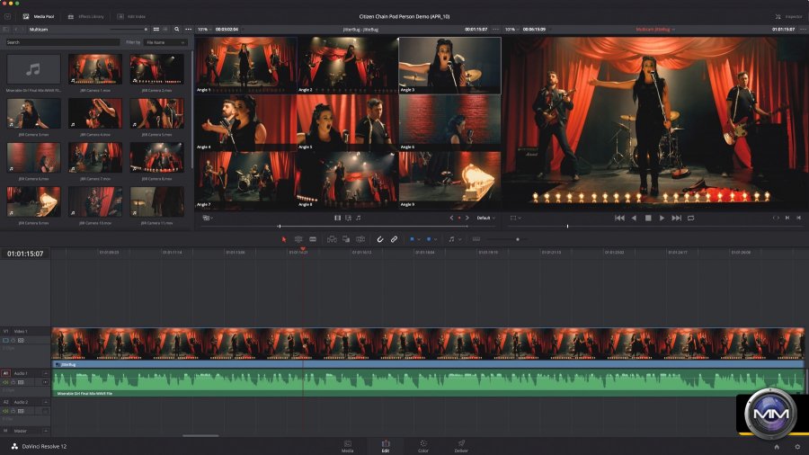This screenshot has height=455, width=809.
Task: Select JBR Camera 1.mov thumbnail in media pool
Action: [x=95, y=69]
